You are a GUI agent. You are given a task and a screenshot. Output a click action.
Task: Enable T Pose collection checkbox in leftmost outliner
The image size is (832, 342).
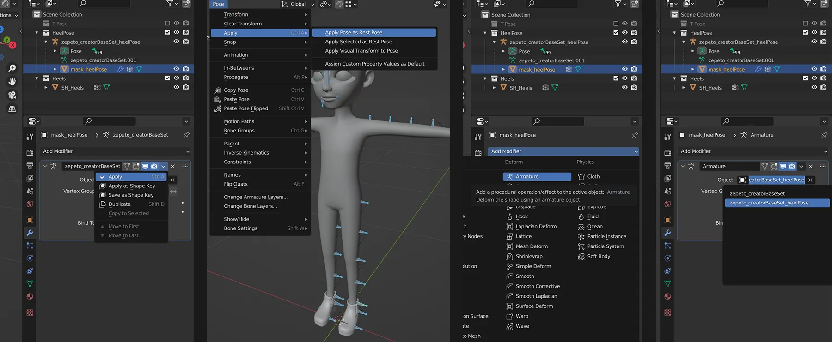click(x=168, y=23)
